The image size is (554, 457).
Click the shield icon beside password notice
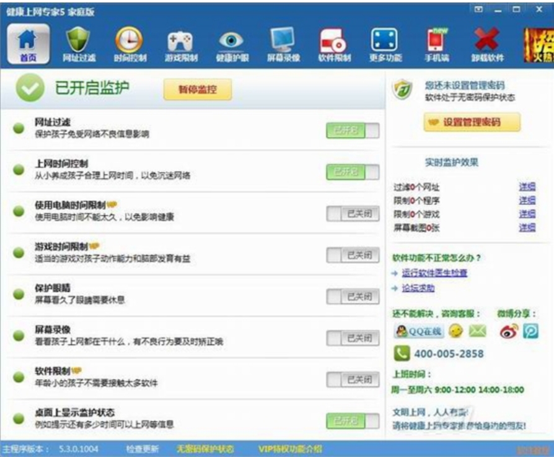[402, 89]
